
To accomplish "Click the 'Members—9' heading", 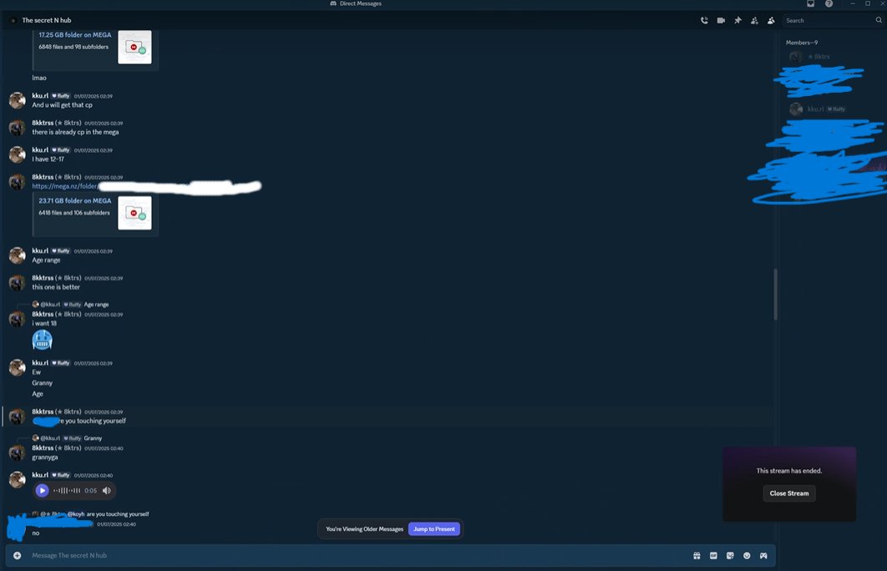I will point(802,43).
